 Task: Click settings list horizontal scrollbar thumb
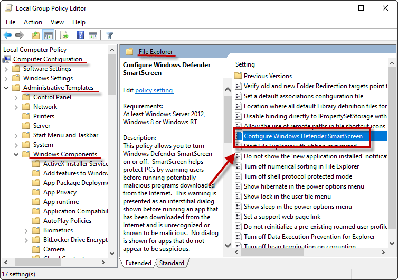(272, 253)
